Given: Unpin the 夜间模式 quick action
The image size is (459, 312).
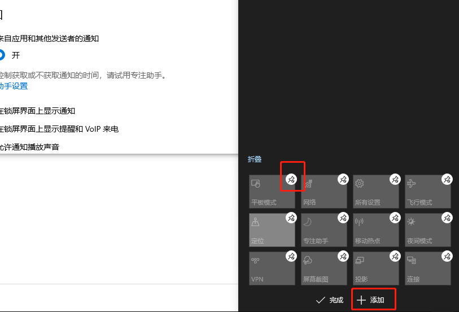Looking at the screenshot, I should (x=447, y=218).
